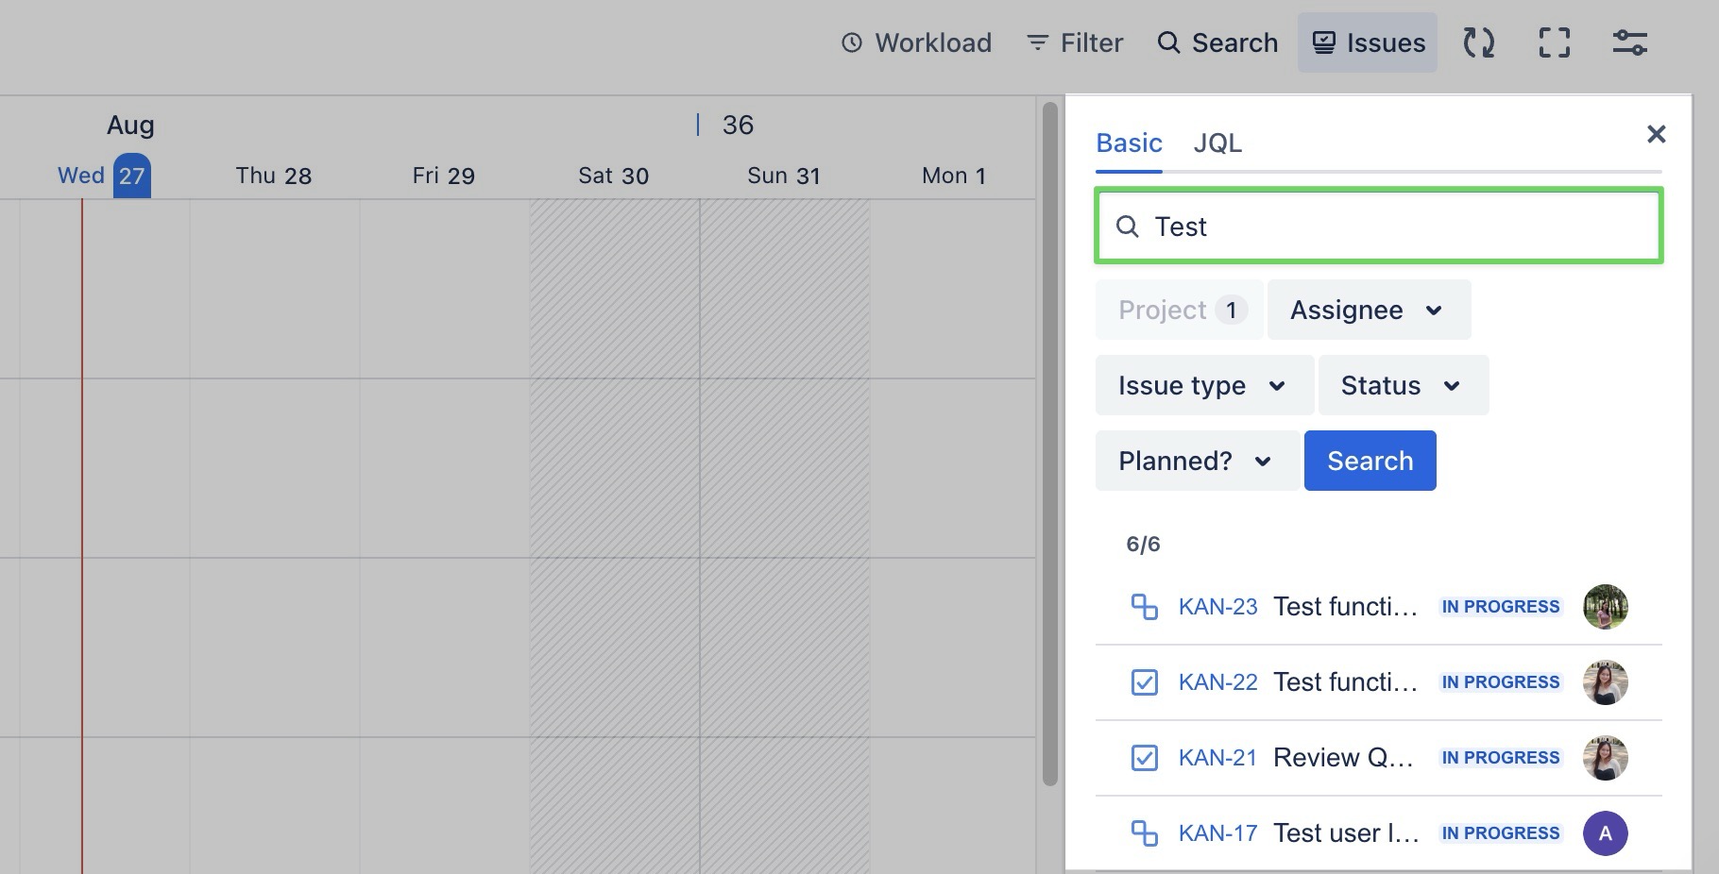Click the purple 'A' avatar on KAN-17
The width and height of the screenshot is (1719, 874).
pyautogui.click(x=1605, y=833)
